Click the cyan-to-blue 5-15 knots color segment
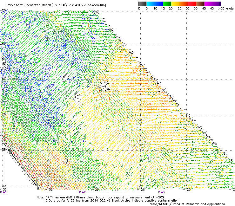 point(155,4)
